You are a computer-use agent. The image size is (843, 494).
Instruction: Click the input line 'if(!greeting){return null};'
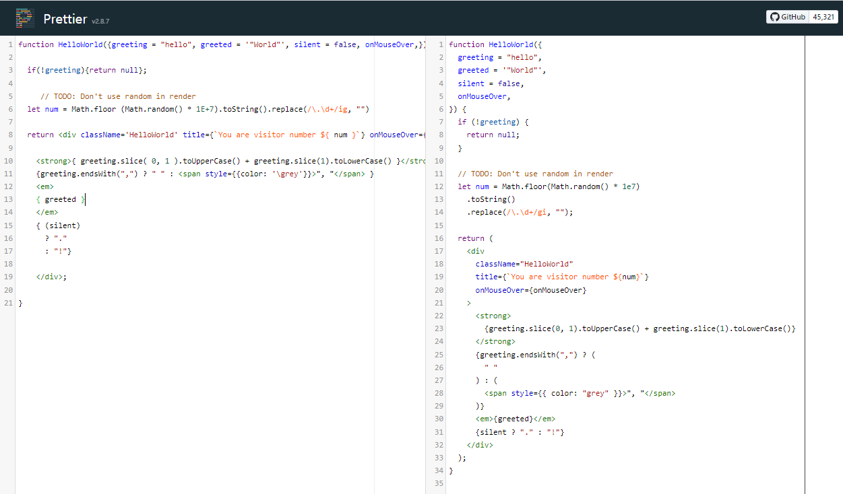click(87, 70)
